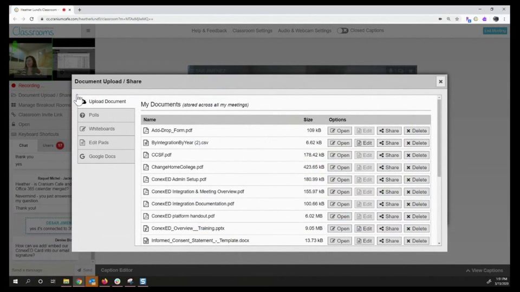Open a new browser tab
Viewport: 520px width, 292px height.
79,10
